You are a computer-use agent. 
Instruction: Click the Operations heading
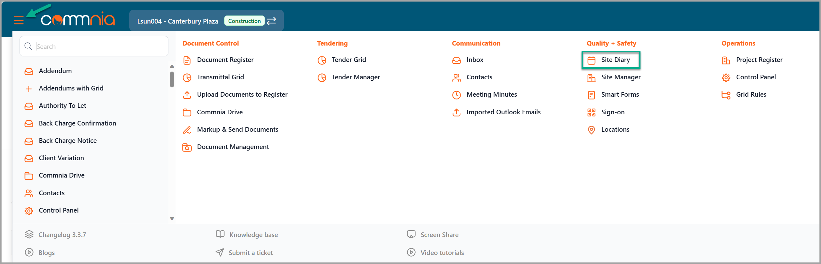(x=738, y=43)
